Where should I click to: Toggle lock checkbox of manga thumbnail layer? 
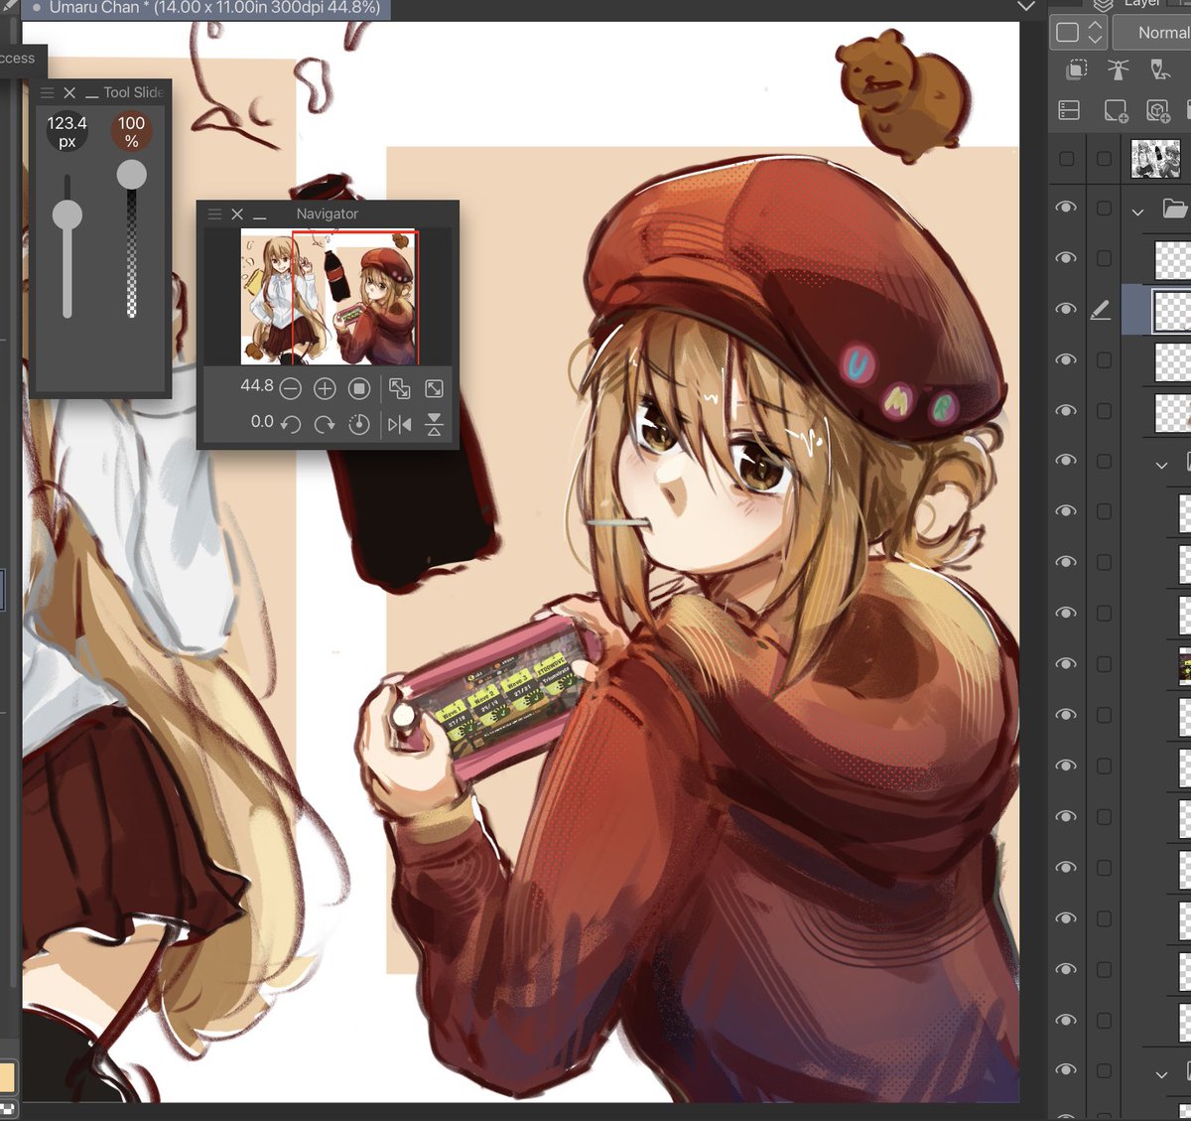(1104, 159)
